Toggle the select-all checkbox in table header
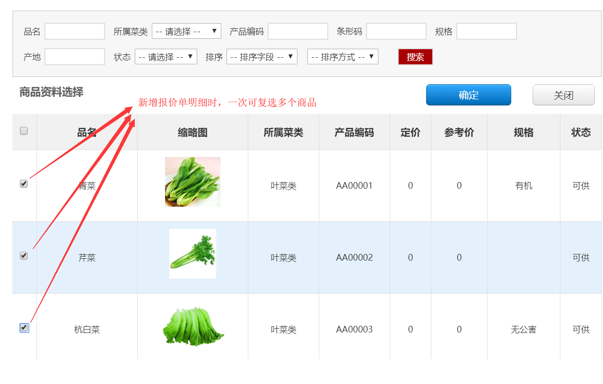 [x=24, y=131]
